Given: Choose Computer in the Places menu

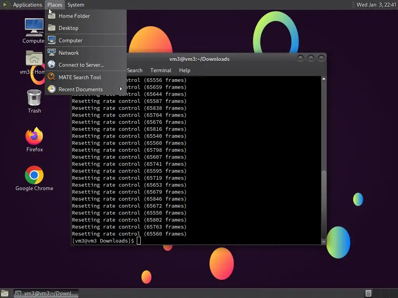Looking at the screenshot, I should 86,40.
